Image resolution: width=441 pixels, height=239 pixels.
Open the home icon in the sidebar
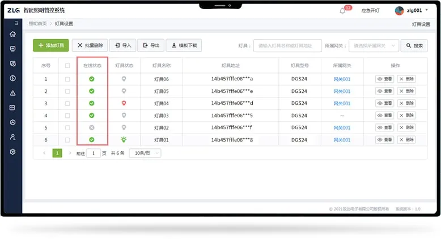[x=12, y=34]
